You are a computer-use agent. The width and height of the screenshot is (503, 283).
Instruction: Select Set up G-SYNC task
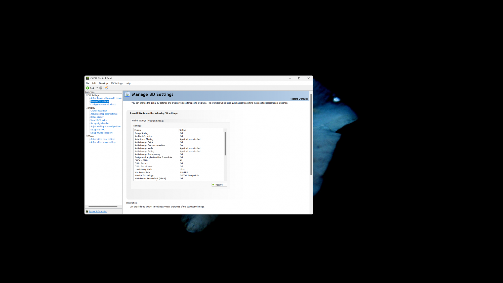(x=97, y=130)
